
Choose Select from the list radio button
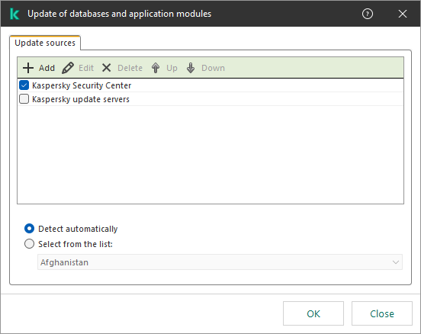[29, 244]
